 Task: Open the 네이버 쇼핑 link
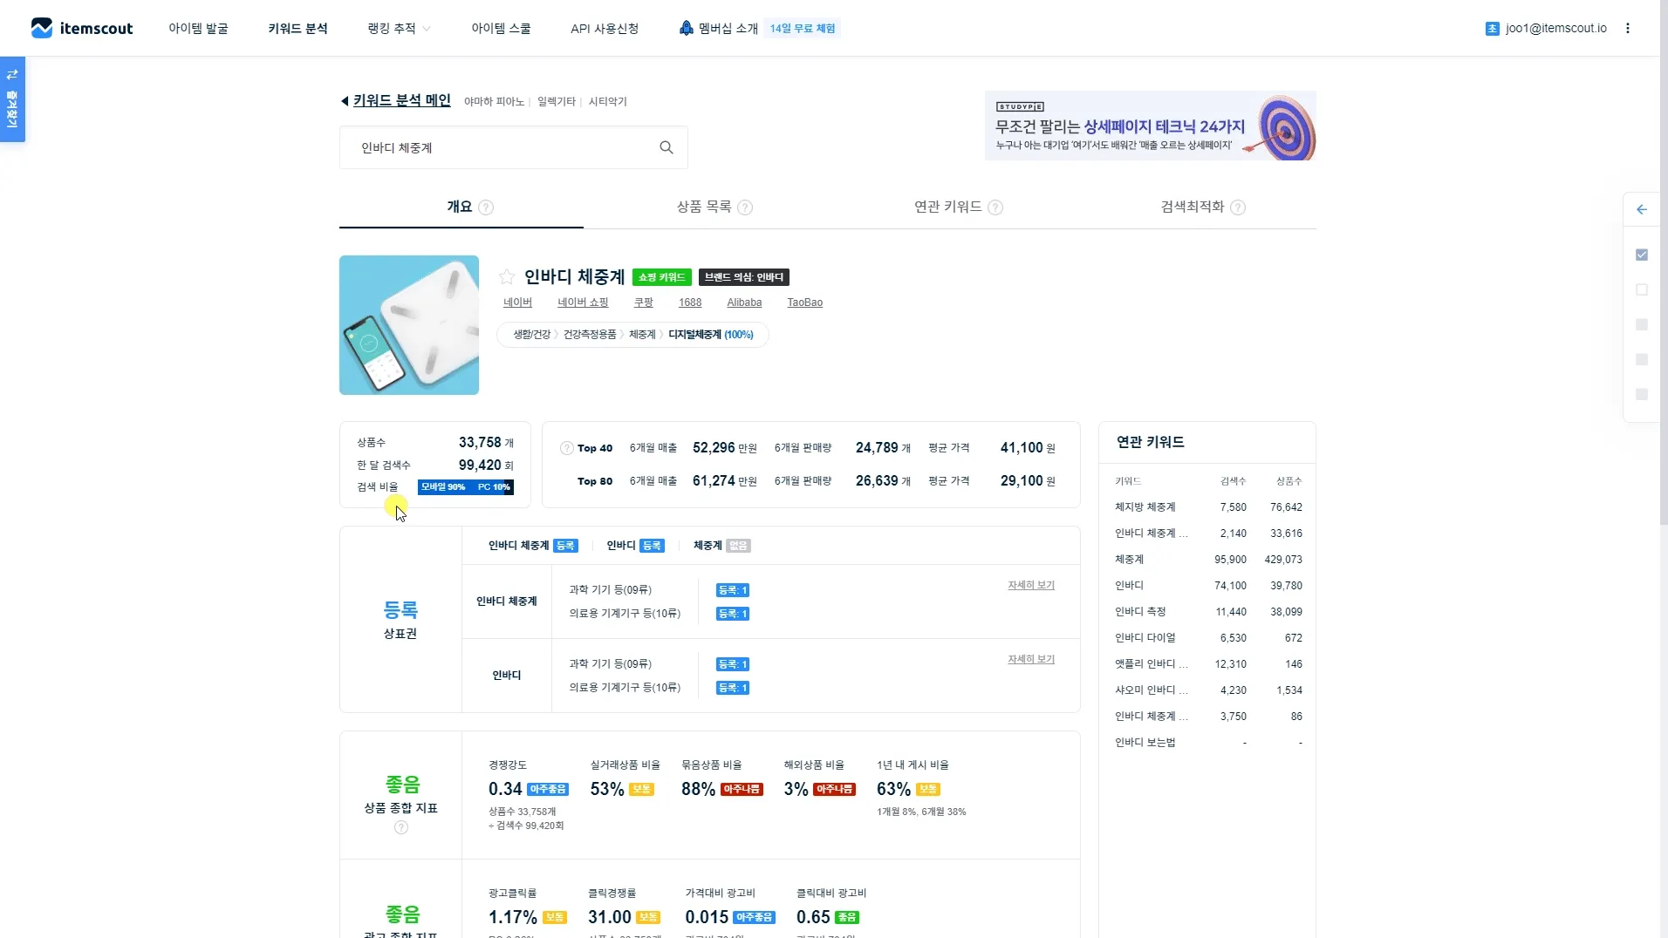(583, 302)
